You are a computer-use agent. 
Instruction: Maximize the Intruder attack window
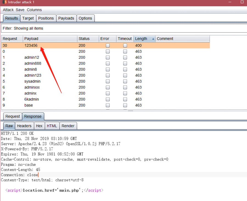click(x=242, y=2)
